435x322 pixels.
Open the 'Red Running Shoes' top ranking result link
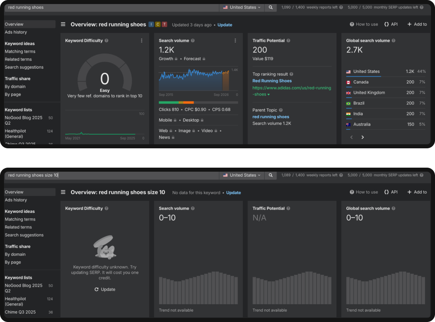272,81
